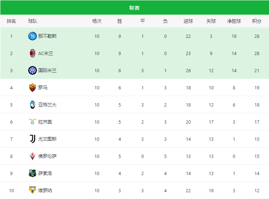The height and width of the screenshot is (199, 269).
Task: Click the 场次 column header
Action: tap(97, 21)
